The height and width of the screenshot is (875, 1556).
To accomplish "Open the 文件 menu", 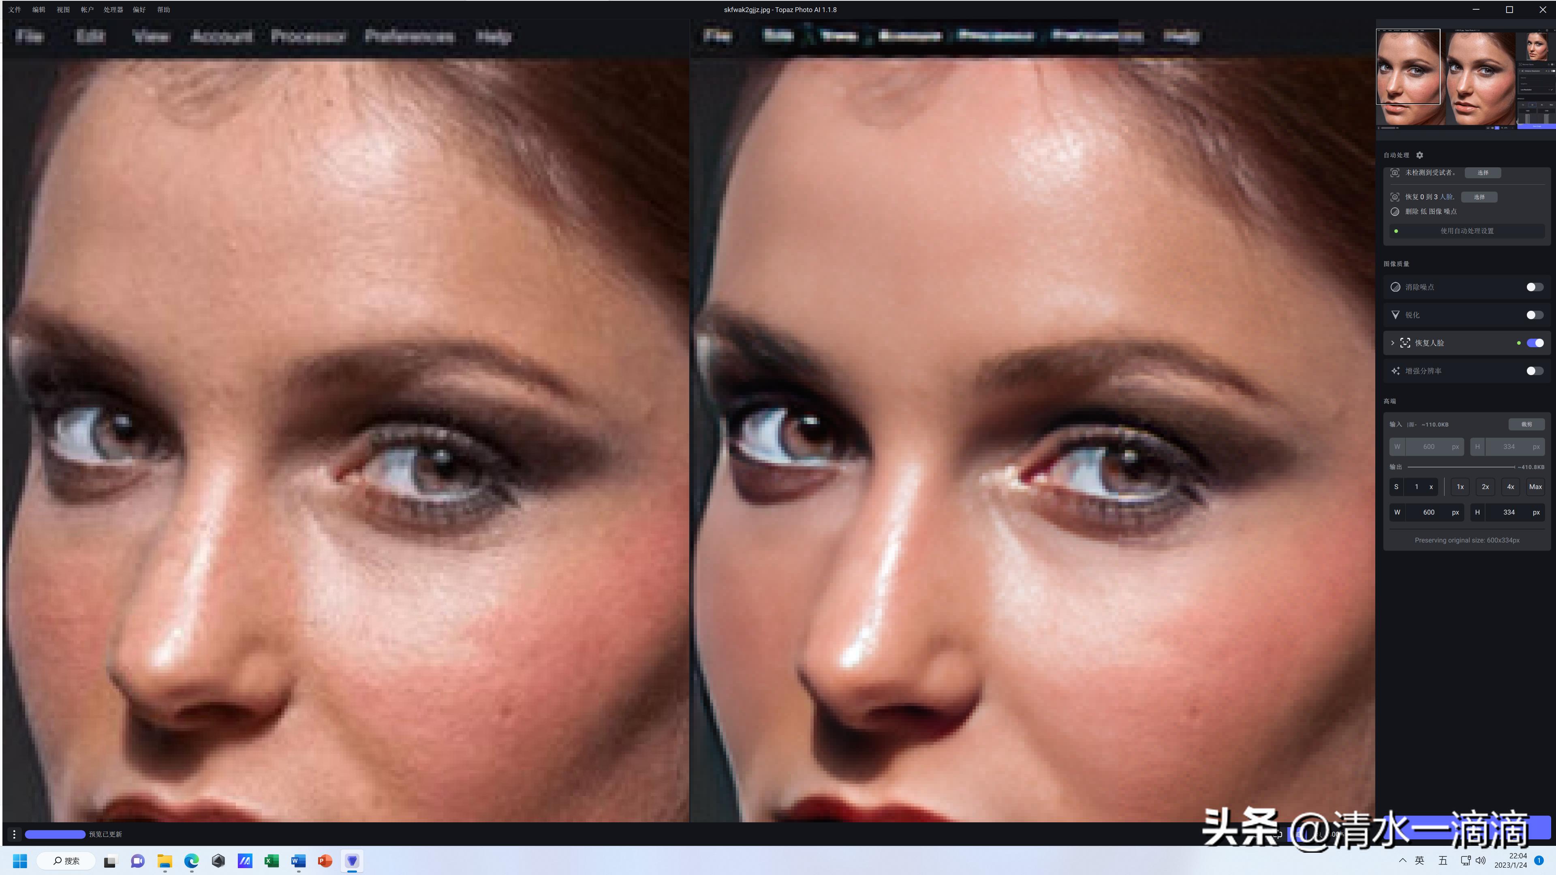I will (15, 10).
